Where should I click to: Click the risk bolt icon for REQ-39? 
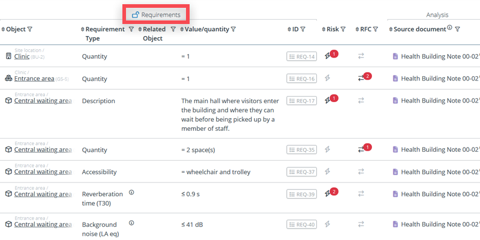coord(328,194)
